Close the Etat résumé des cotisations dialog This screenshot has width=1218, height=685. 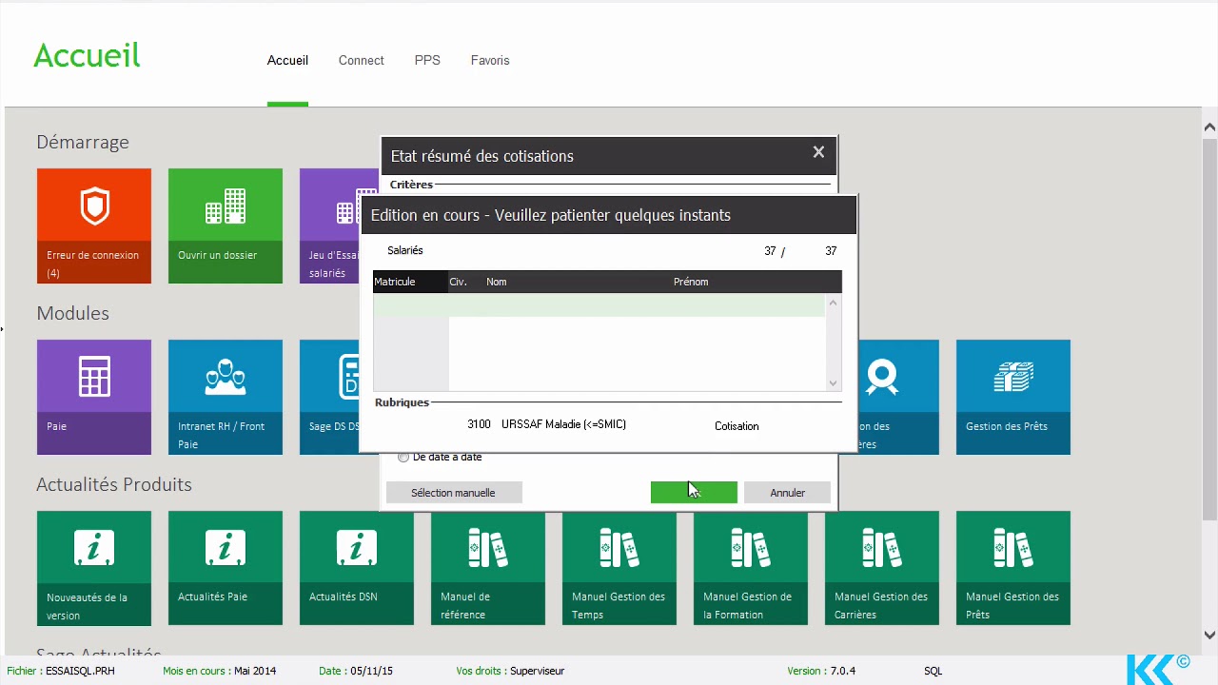[818, 152]
